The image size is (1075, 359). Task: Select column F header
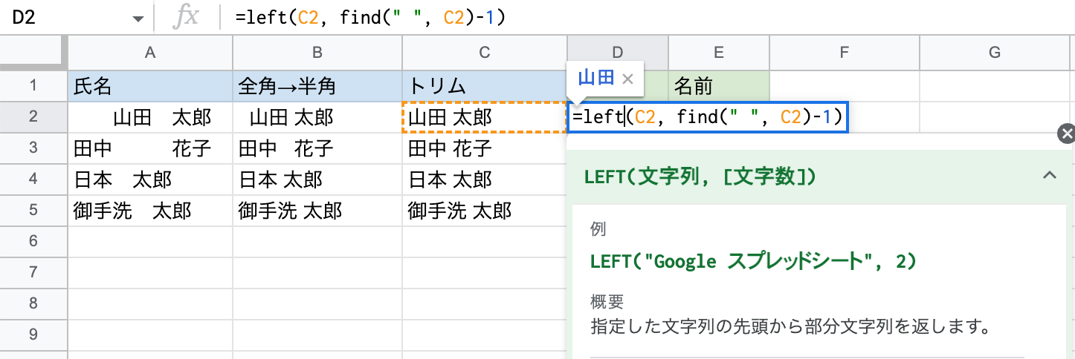tap(844, 52)
